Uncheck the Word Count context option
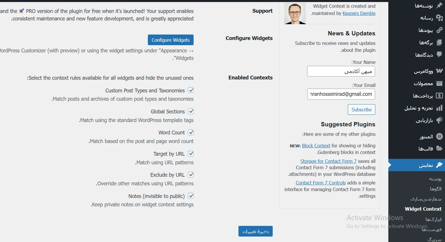The image size is (445, 242). (x=191, y=132)
